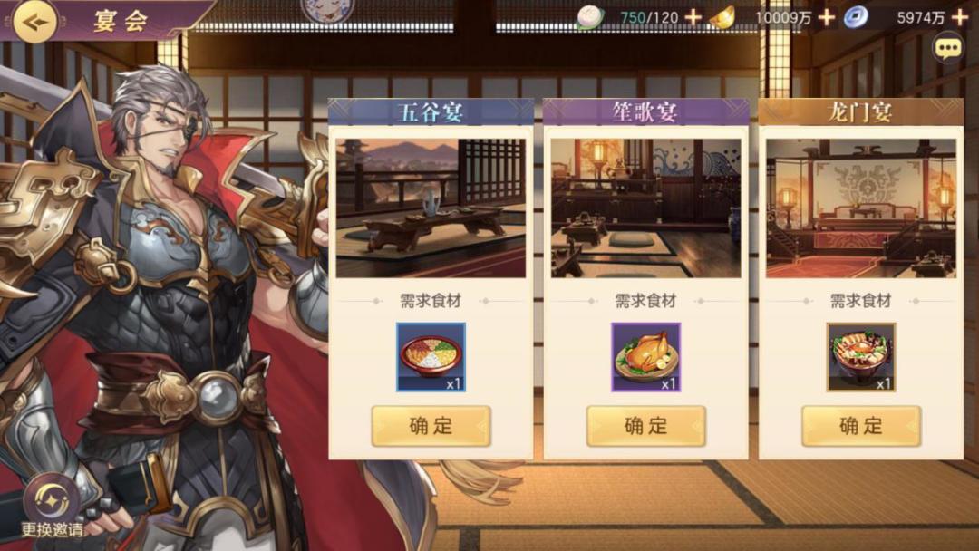Confirm the 笙歌宴 banquet with 确定

pos(645,426)
